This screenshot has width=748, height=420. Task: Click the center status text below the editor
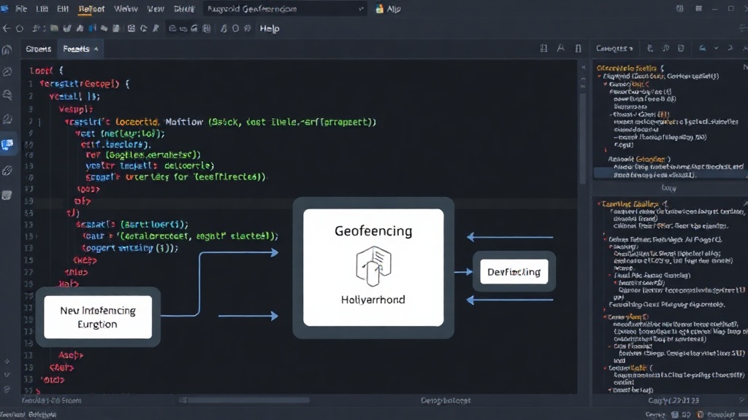[x=446, y=400]
